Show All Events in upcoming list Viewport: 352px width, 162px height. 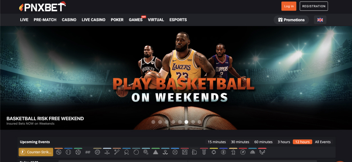click(x=322, y=142)
